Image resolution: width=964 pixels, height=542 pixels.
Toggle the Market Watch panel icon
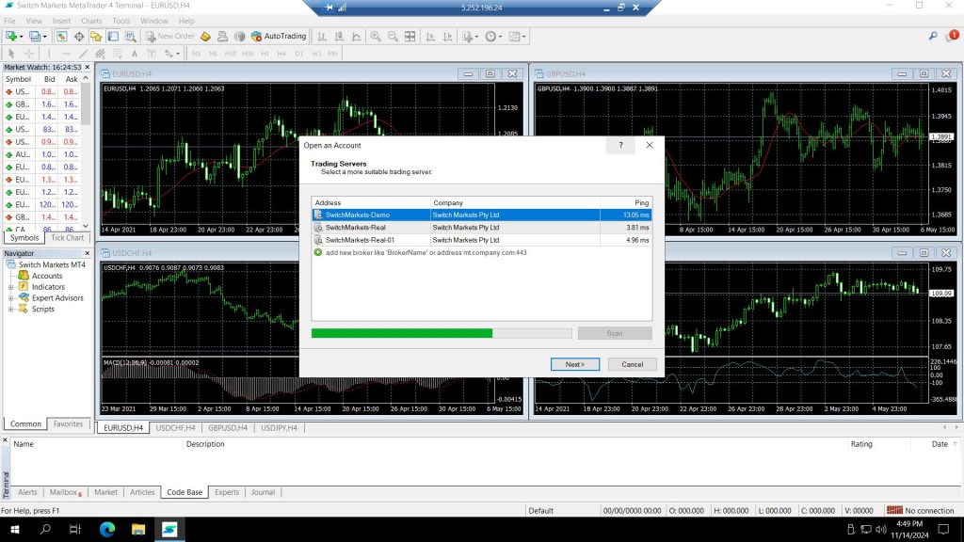coord(61,36)
